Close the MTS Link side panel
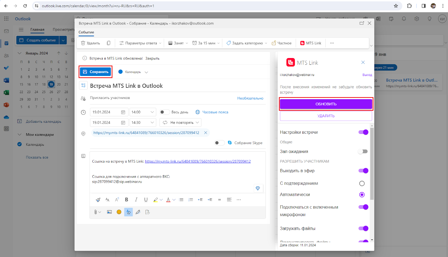Screen dimensions: 448x257 363,62
